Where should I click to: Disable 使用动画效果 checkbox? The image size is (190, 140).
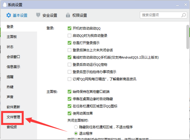[69, 113]
